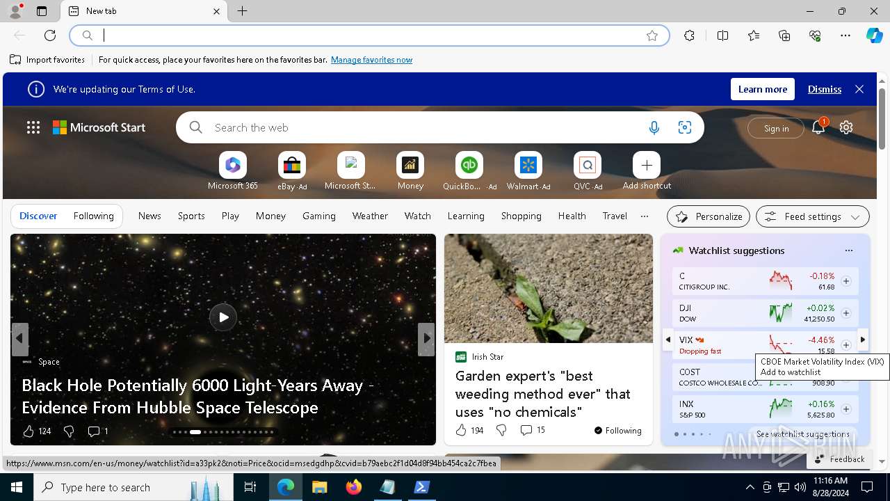Image resolution: width=890 pixels, height=501 pixels.
Task: Toggle Following for Irish Star
Action: (x=617, y=431)
